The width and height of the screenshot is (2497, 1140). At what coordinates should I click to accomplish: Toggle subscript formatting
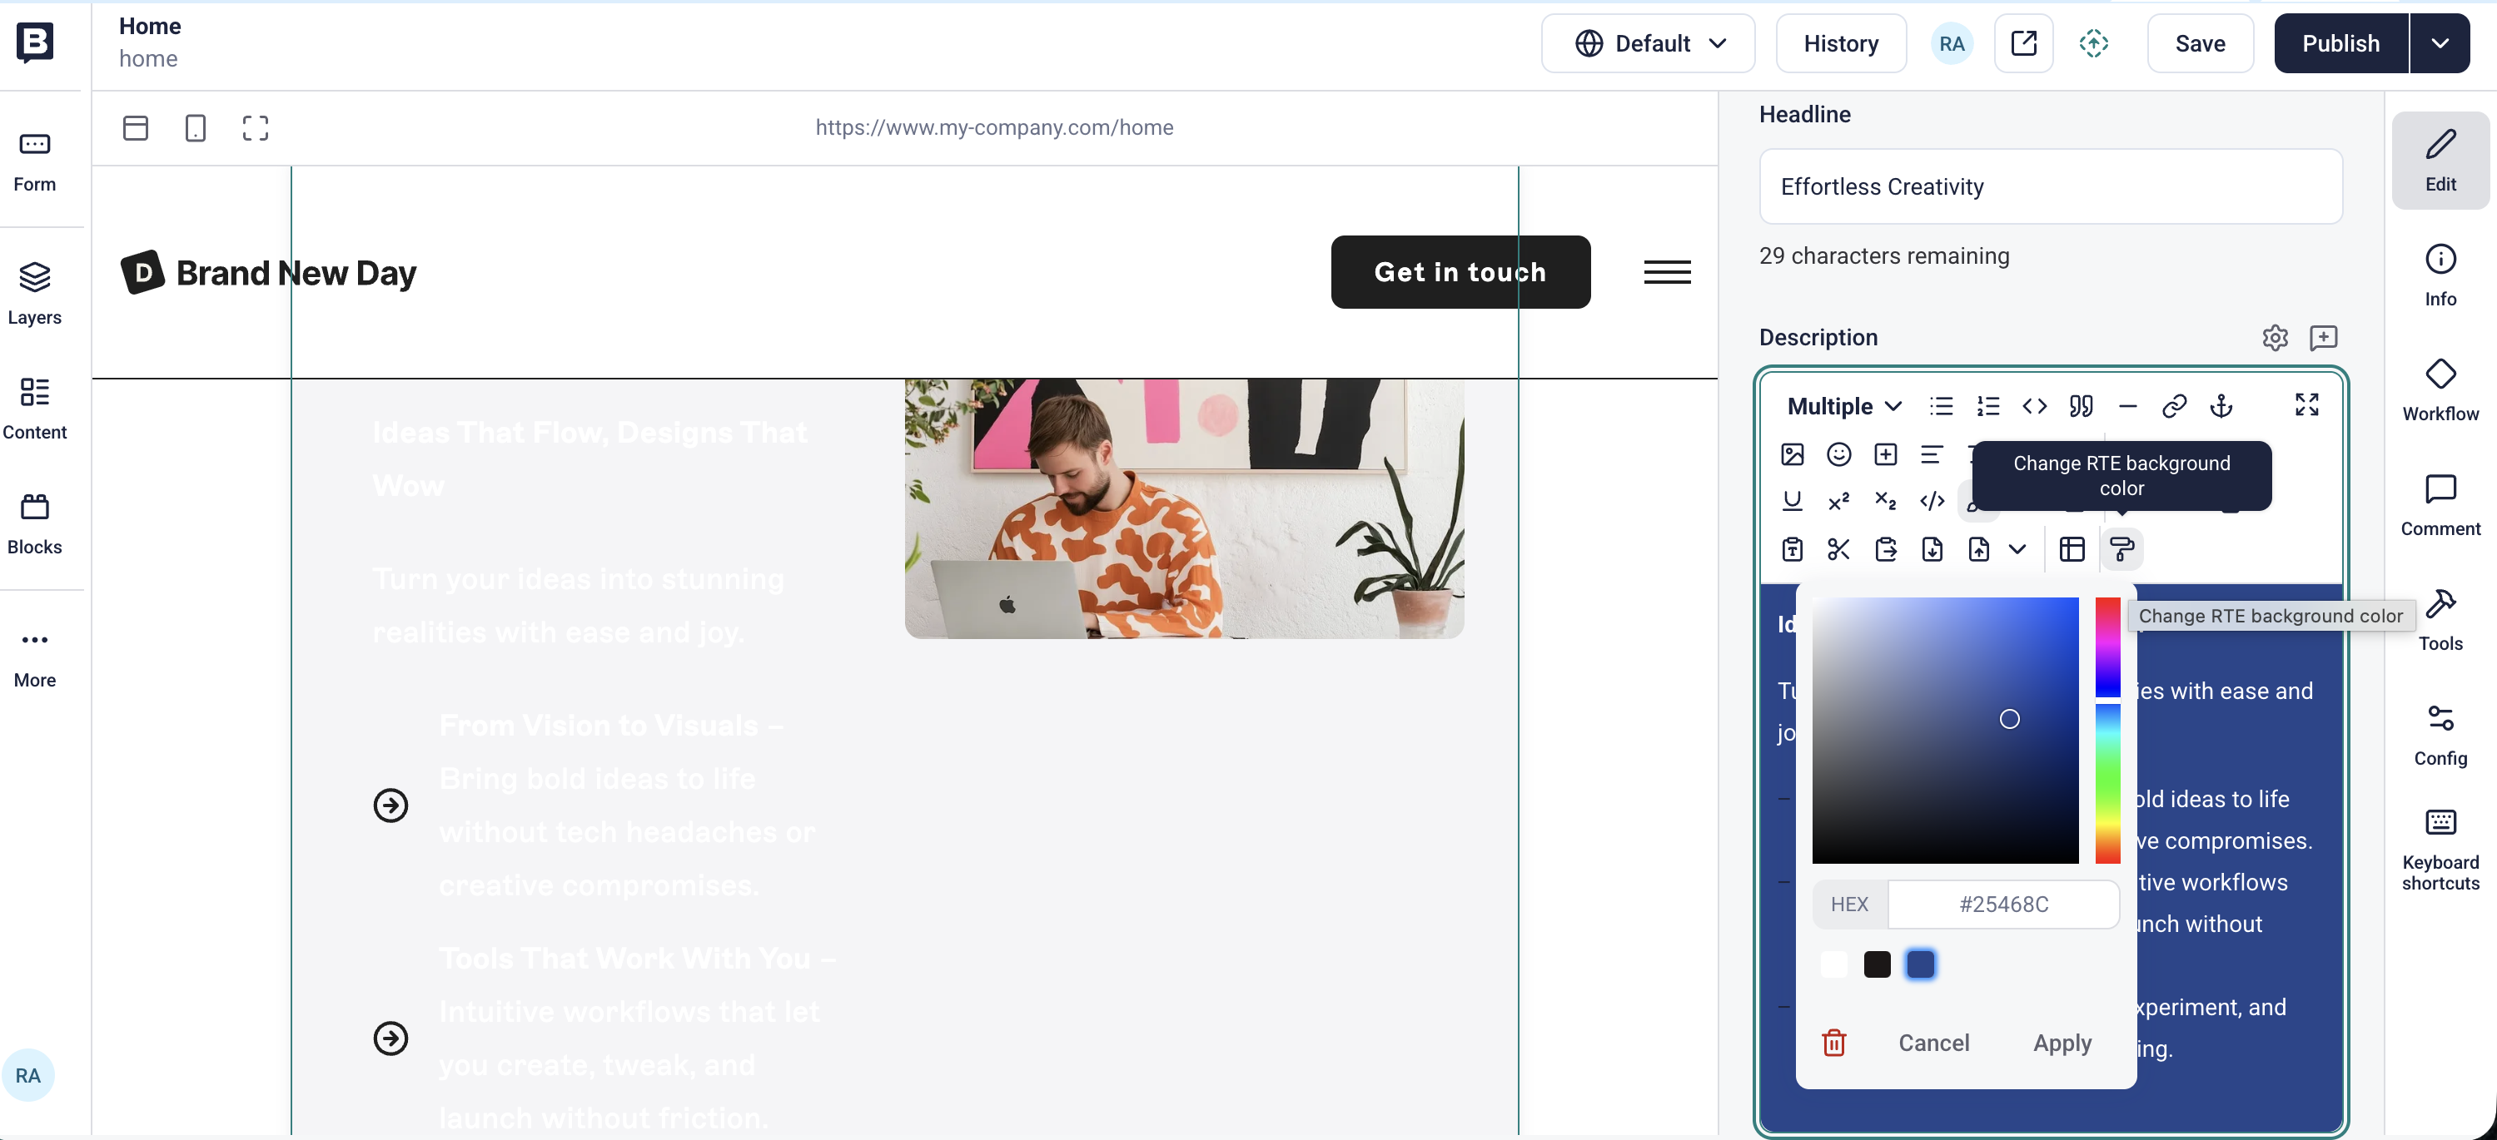point(1884,501)
